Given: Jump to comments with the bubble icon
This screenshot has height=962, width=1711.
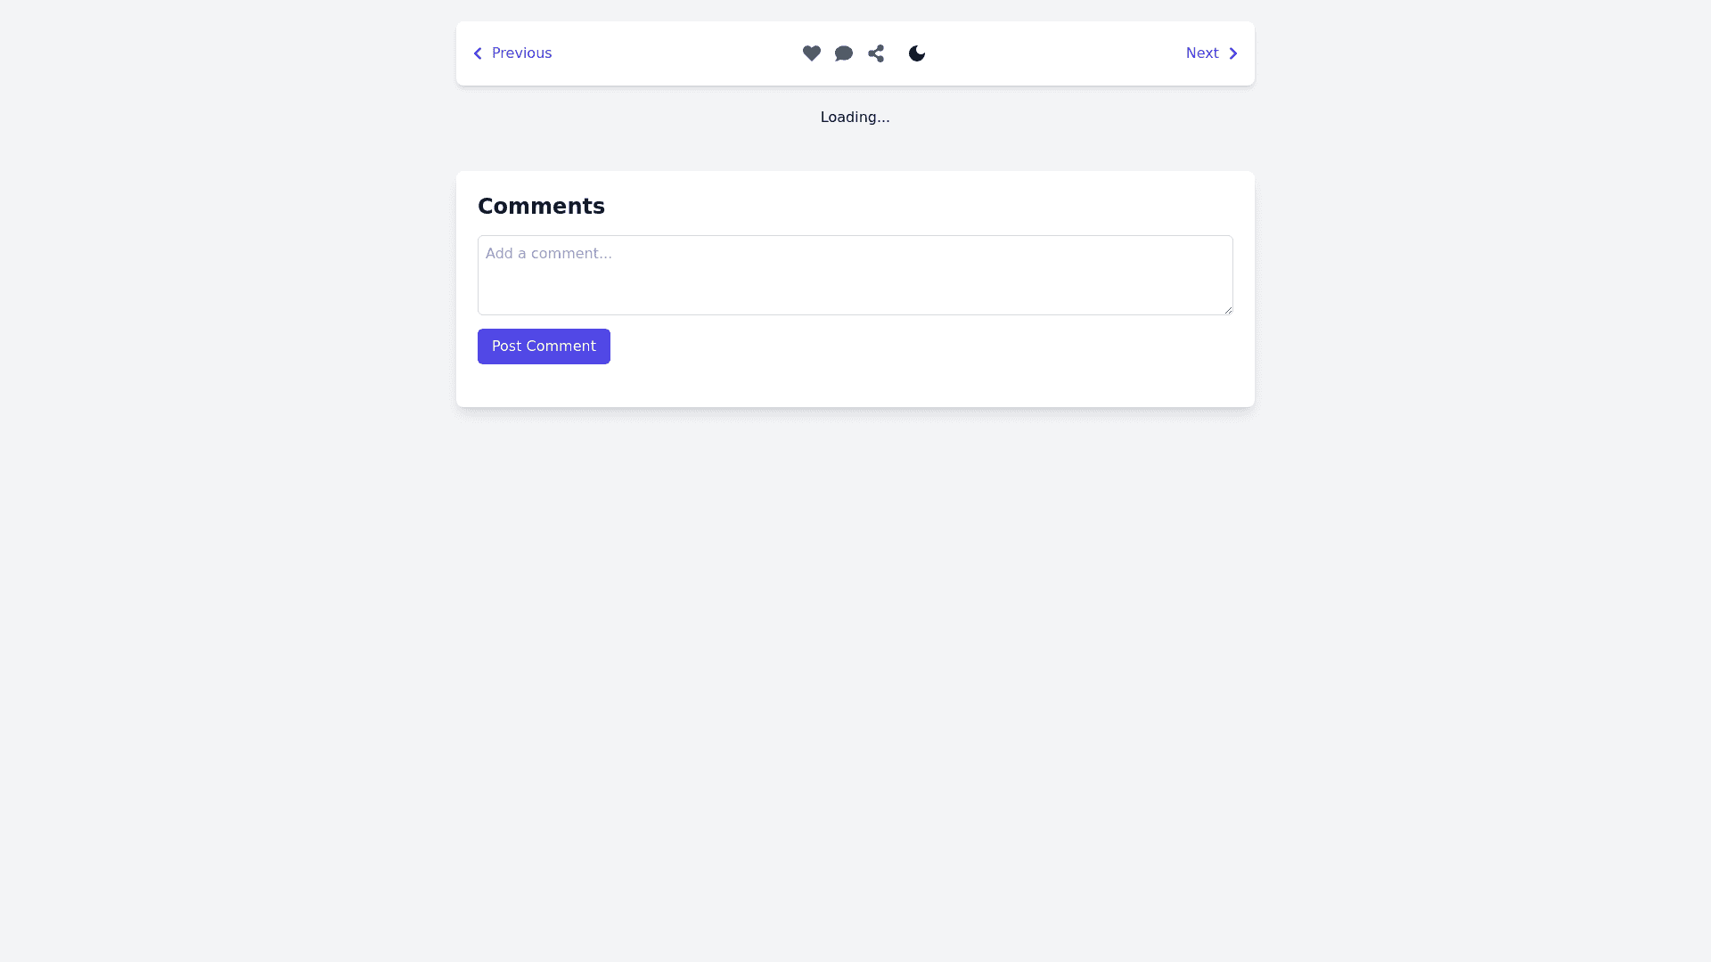Looking at the screenshot, I should click(x=843, y=53).
